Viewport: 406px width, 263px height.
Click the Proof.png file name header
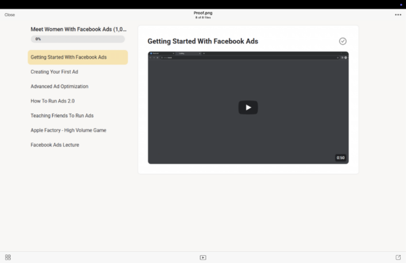point(203,13)
